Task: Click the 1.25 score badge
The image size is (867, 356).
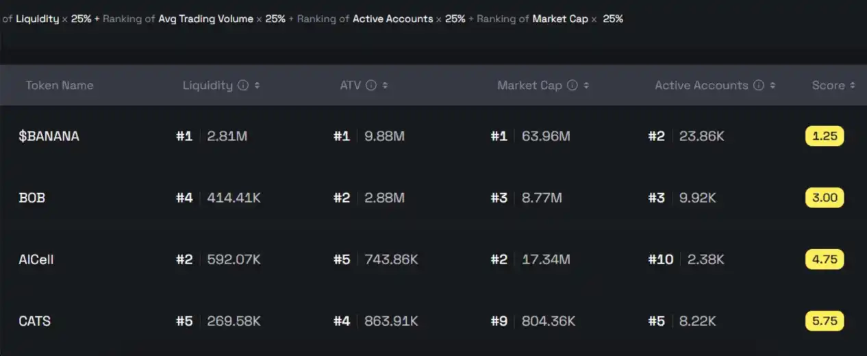Action: [x=825, y=136]
